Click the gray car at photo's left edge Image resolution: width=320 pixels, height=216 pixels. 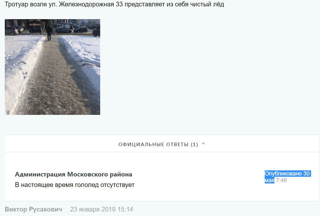(11, 31)
